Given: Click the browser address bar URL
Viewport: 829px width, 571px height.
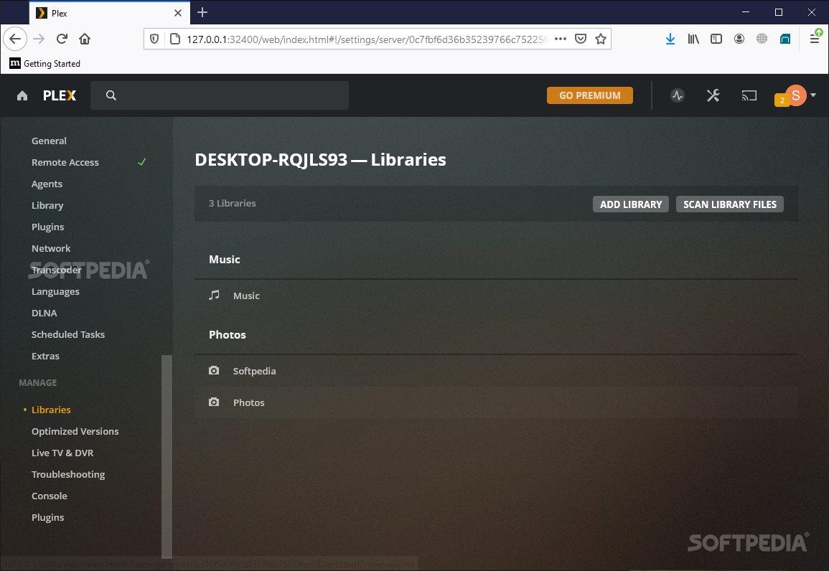Looking at the screenshot, I should (x=367, y=39).
